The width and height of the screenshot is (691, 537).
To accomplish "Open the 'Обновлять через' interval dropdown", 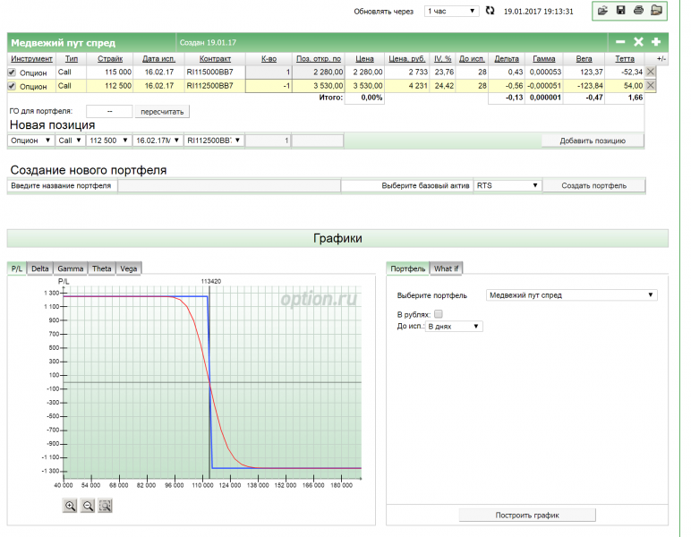I will pos(451,11).
